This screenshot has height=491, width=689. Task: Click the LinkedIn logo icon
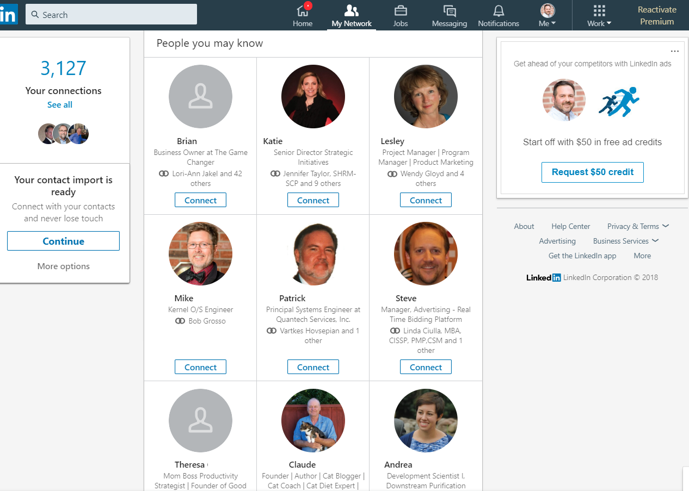[8, 15]
